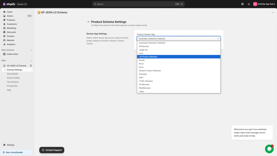
Task: Pick Rivyo review app
Action: click(179, 64)
